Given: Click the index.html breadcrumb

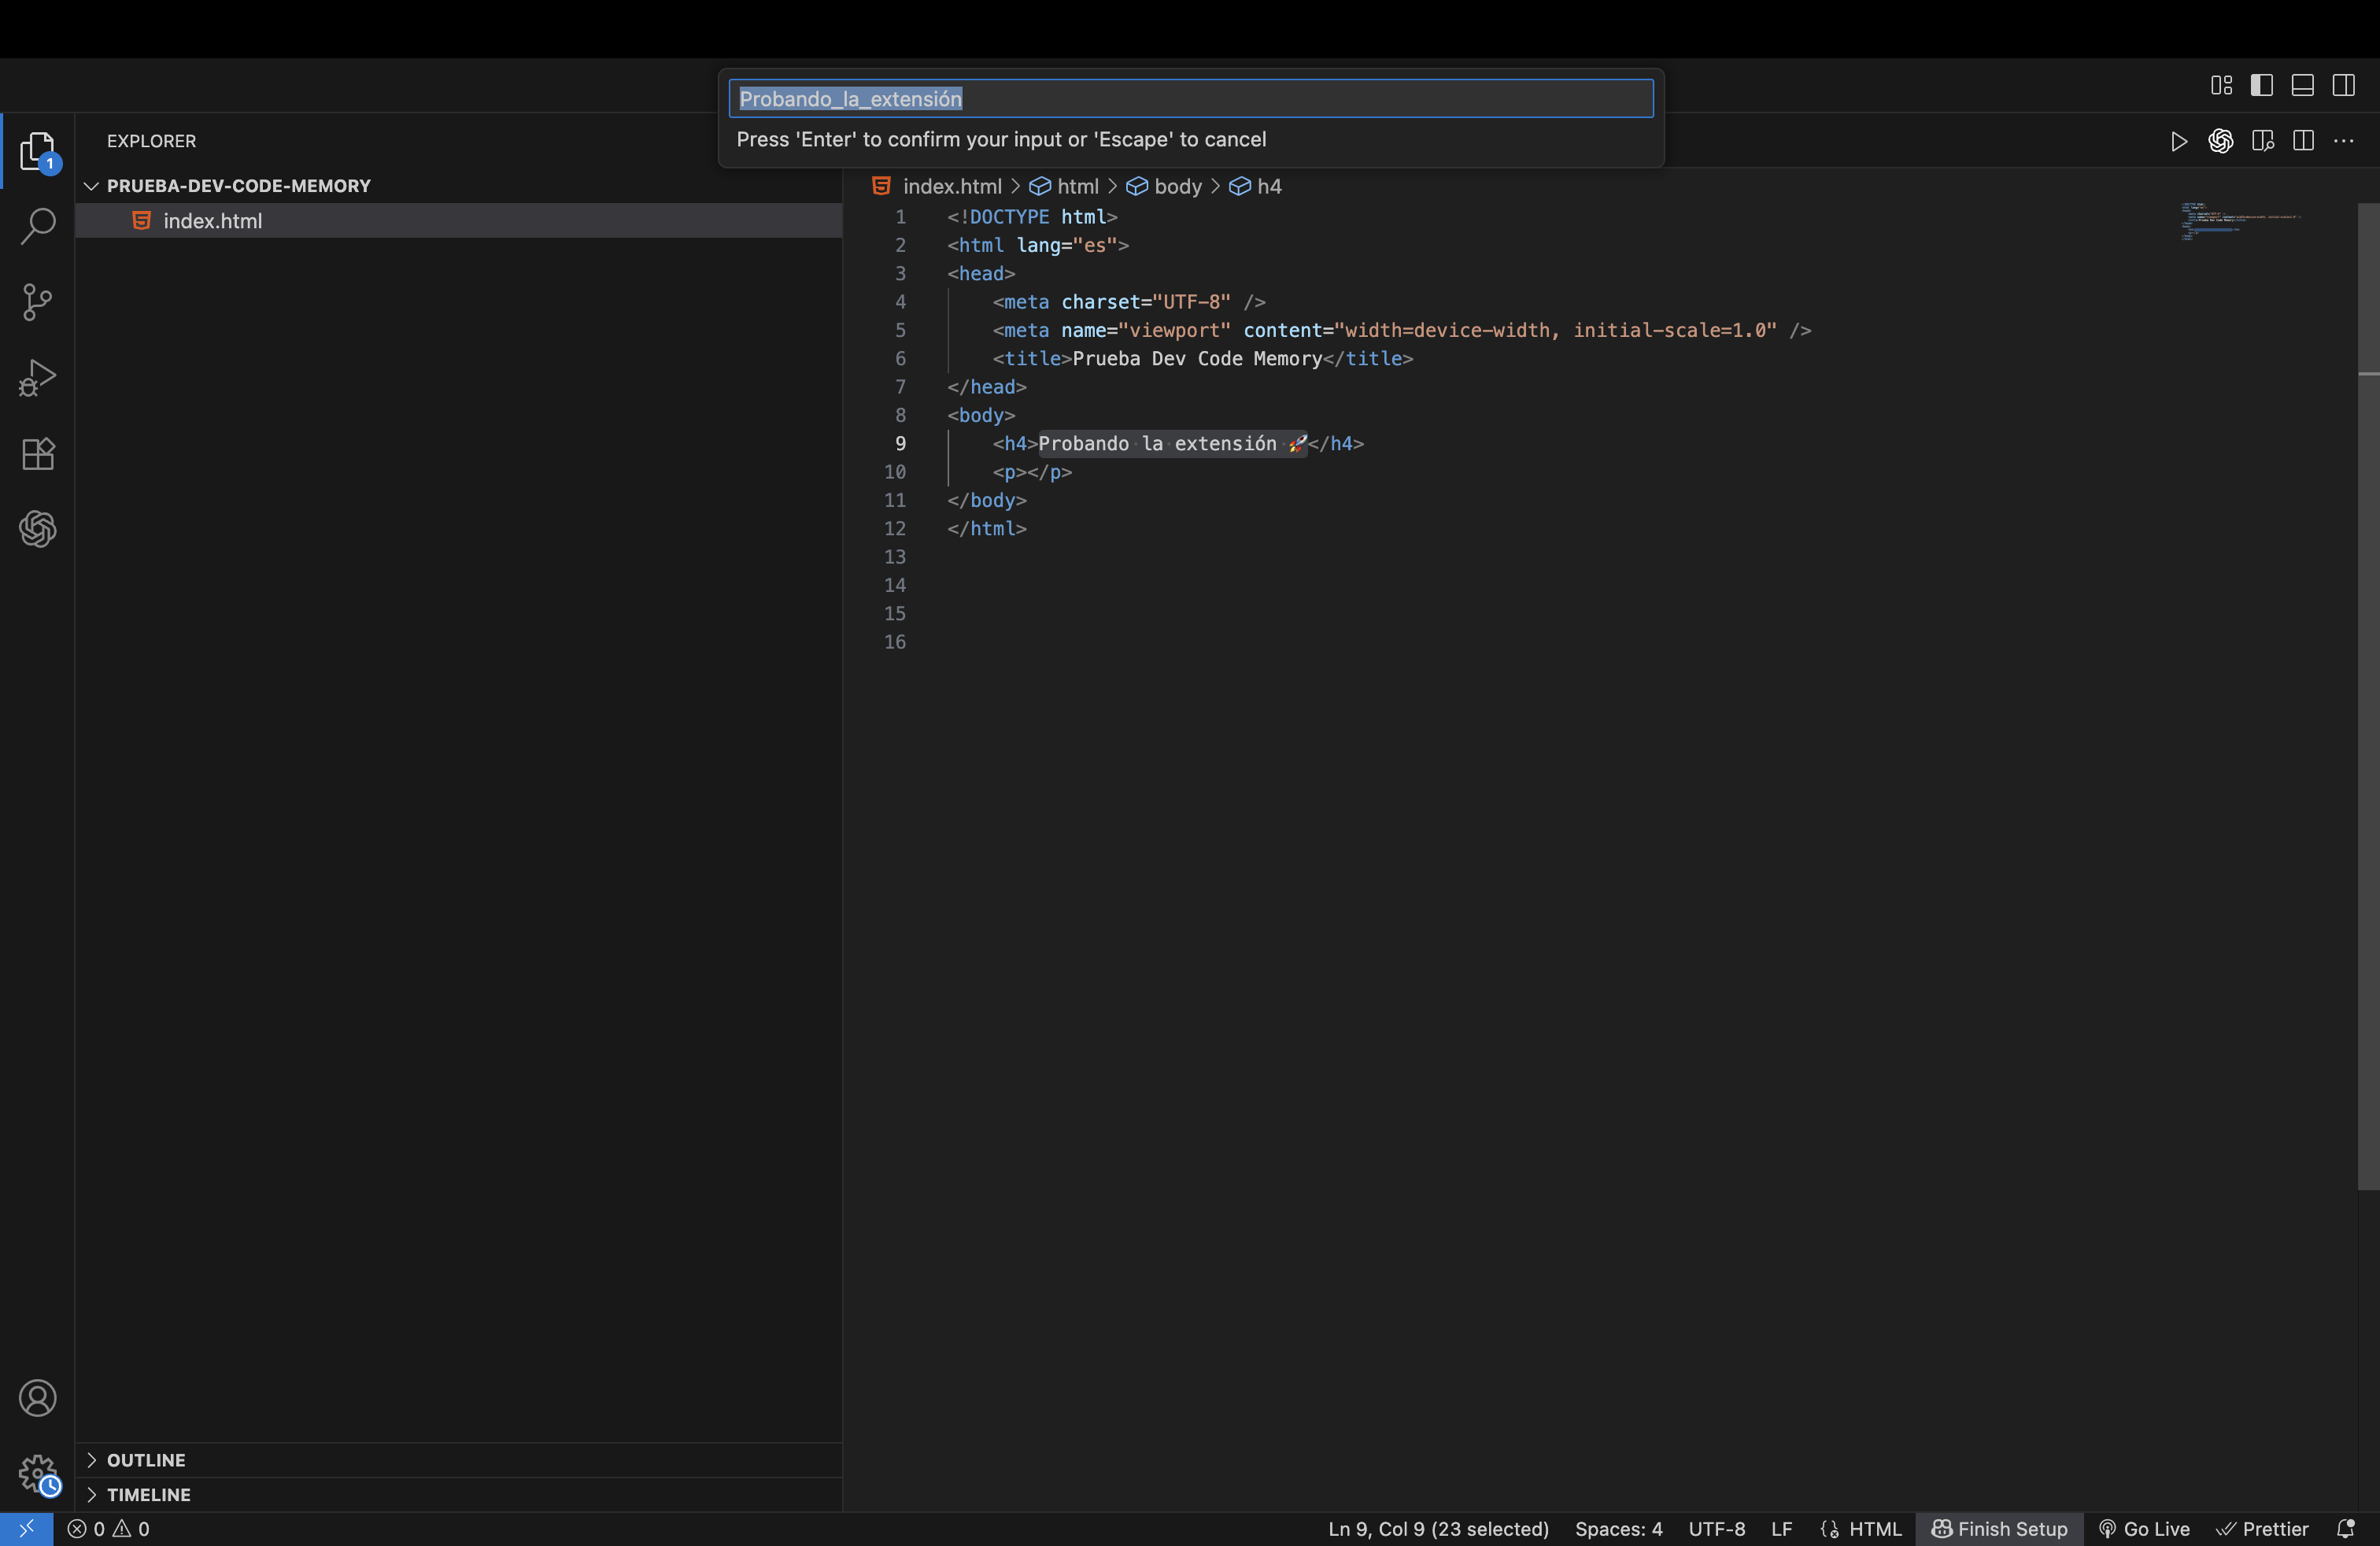Looking at the screenshot, I should [x=951, y=186].
